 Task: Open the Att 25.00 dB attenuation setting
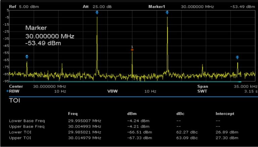(97, 6)
